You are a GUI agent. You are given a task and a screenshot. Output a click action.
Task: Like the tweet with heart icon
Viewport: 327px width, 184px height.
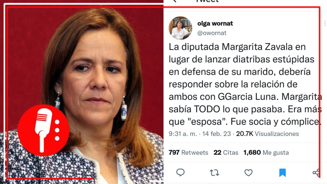[x=248, y=173]
